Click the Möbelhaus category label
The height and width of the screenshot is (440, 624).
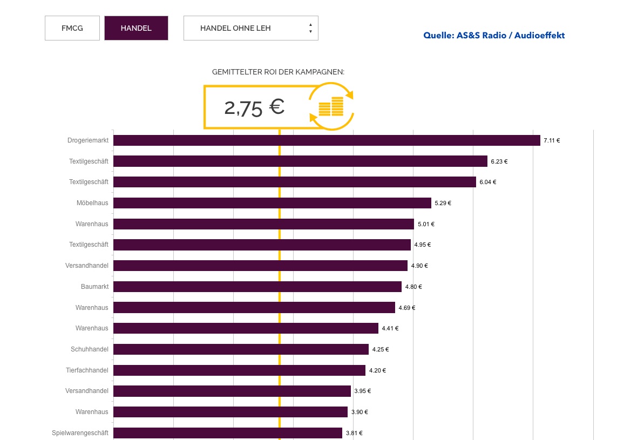point(92,203)
